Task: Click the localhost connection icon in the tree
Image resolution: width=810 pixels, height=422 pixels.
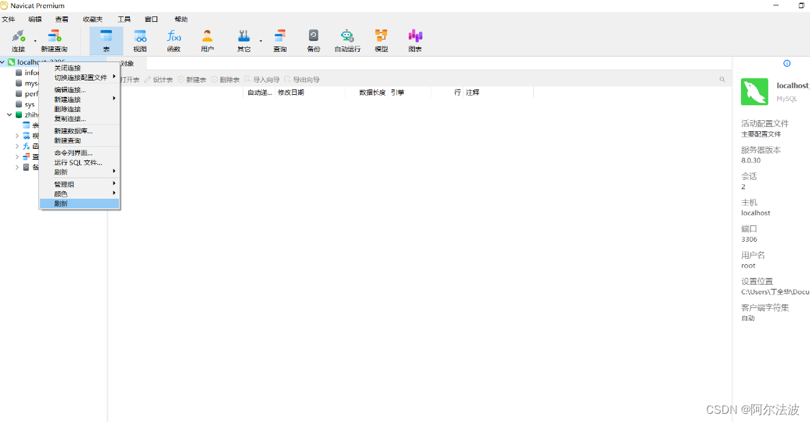Action: pyautogui.click(x=12, y=62)
